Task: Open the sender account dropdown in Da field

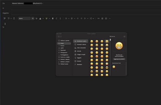Action: 42,3
